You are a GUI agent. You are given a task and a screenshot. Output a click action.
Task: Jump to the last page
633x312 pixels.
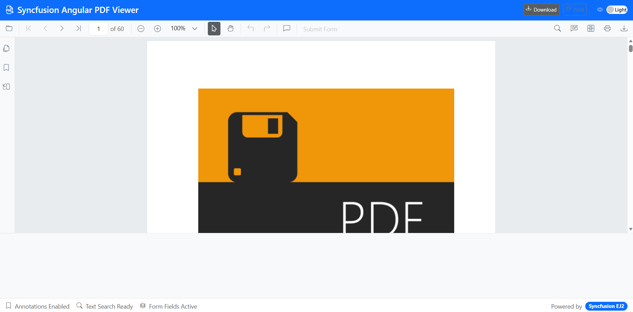78,29
